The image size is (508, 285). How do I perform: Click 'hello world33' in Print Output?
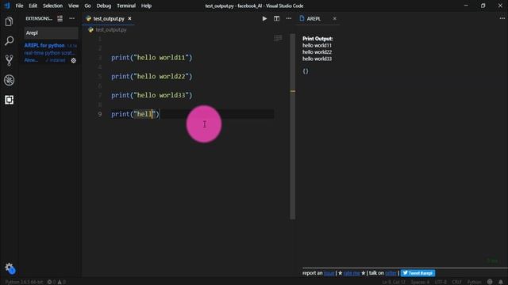pos(317,59)
